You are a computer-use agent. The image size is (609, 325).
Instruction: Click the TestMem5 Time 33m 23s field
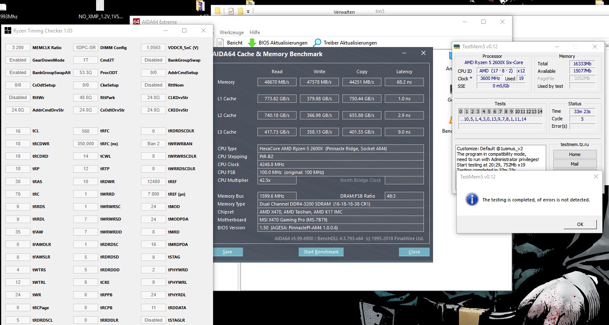coord(582,111)
